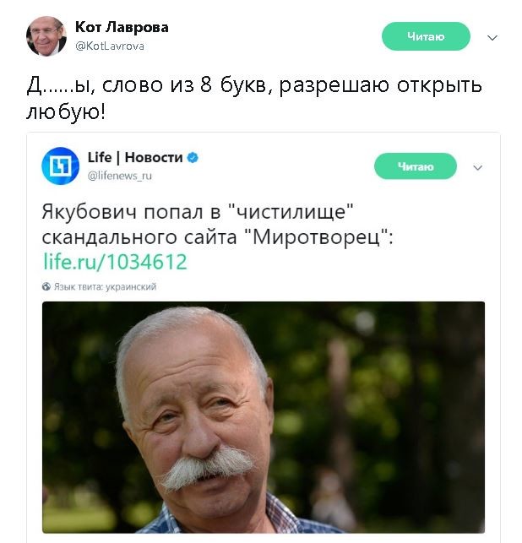Open the @lifenews_ru handle
This screenshot has height=543, width=522.
point(120,176)
